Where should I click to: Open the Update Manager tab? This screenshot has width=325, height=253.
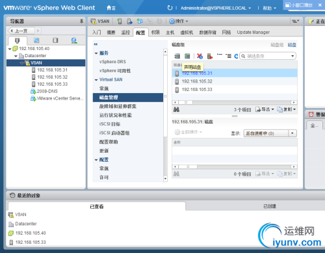253,33
